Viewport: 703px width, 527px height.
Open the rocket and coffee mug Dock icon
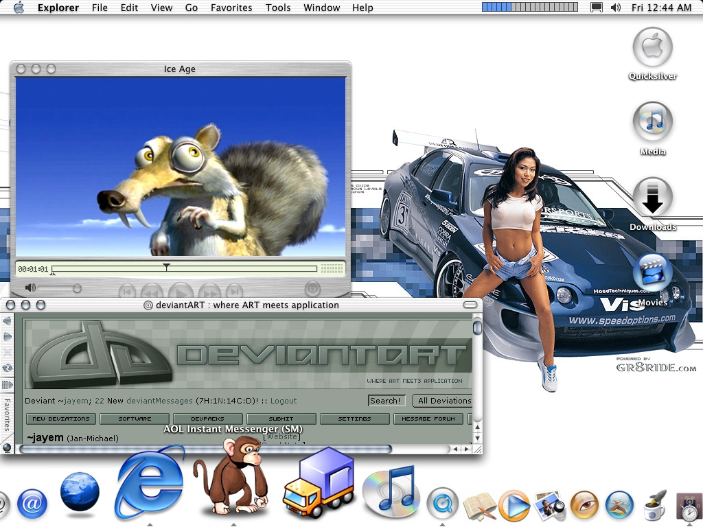click(654, 504)
